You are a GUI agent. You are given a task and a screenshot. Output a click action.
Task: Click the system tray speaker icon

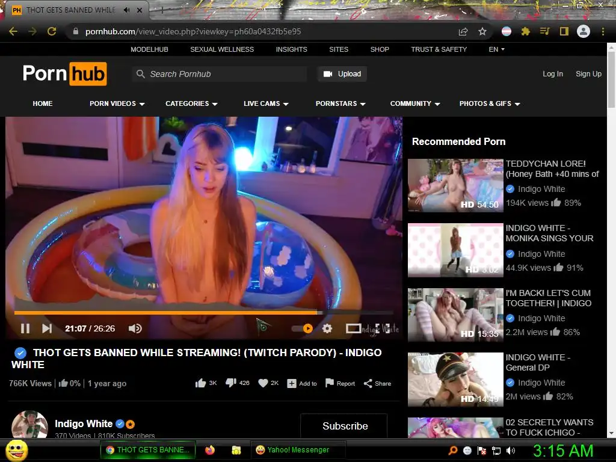point(511,451)
